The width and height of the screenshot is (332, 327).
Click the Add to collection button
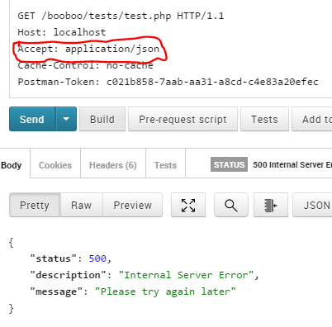pos(312,119)
